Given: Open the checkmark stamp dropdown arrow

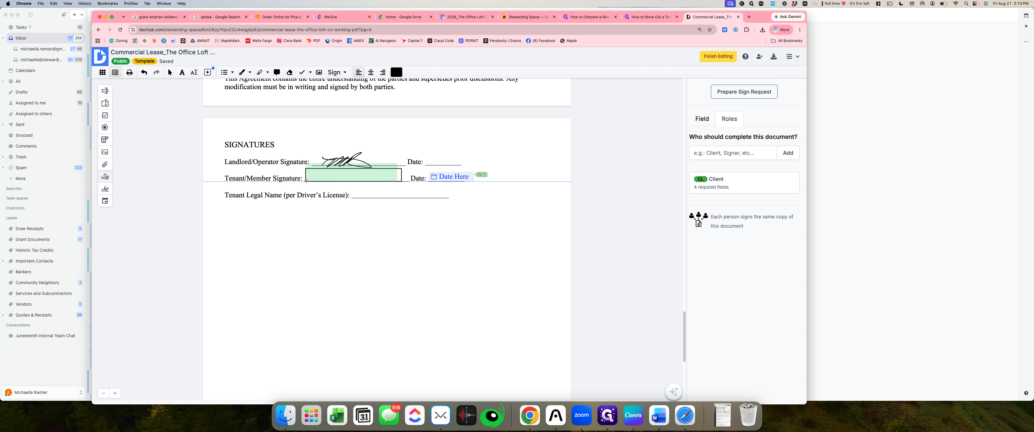Looking at the screenshot, I should click(310, 73).
